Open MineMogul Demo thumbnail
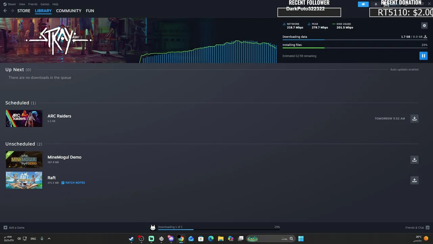 [24, 160]
